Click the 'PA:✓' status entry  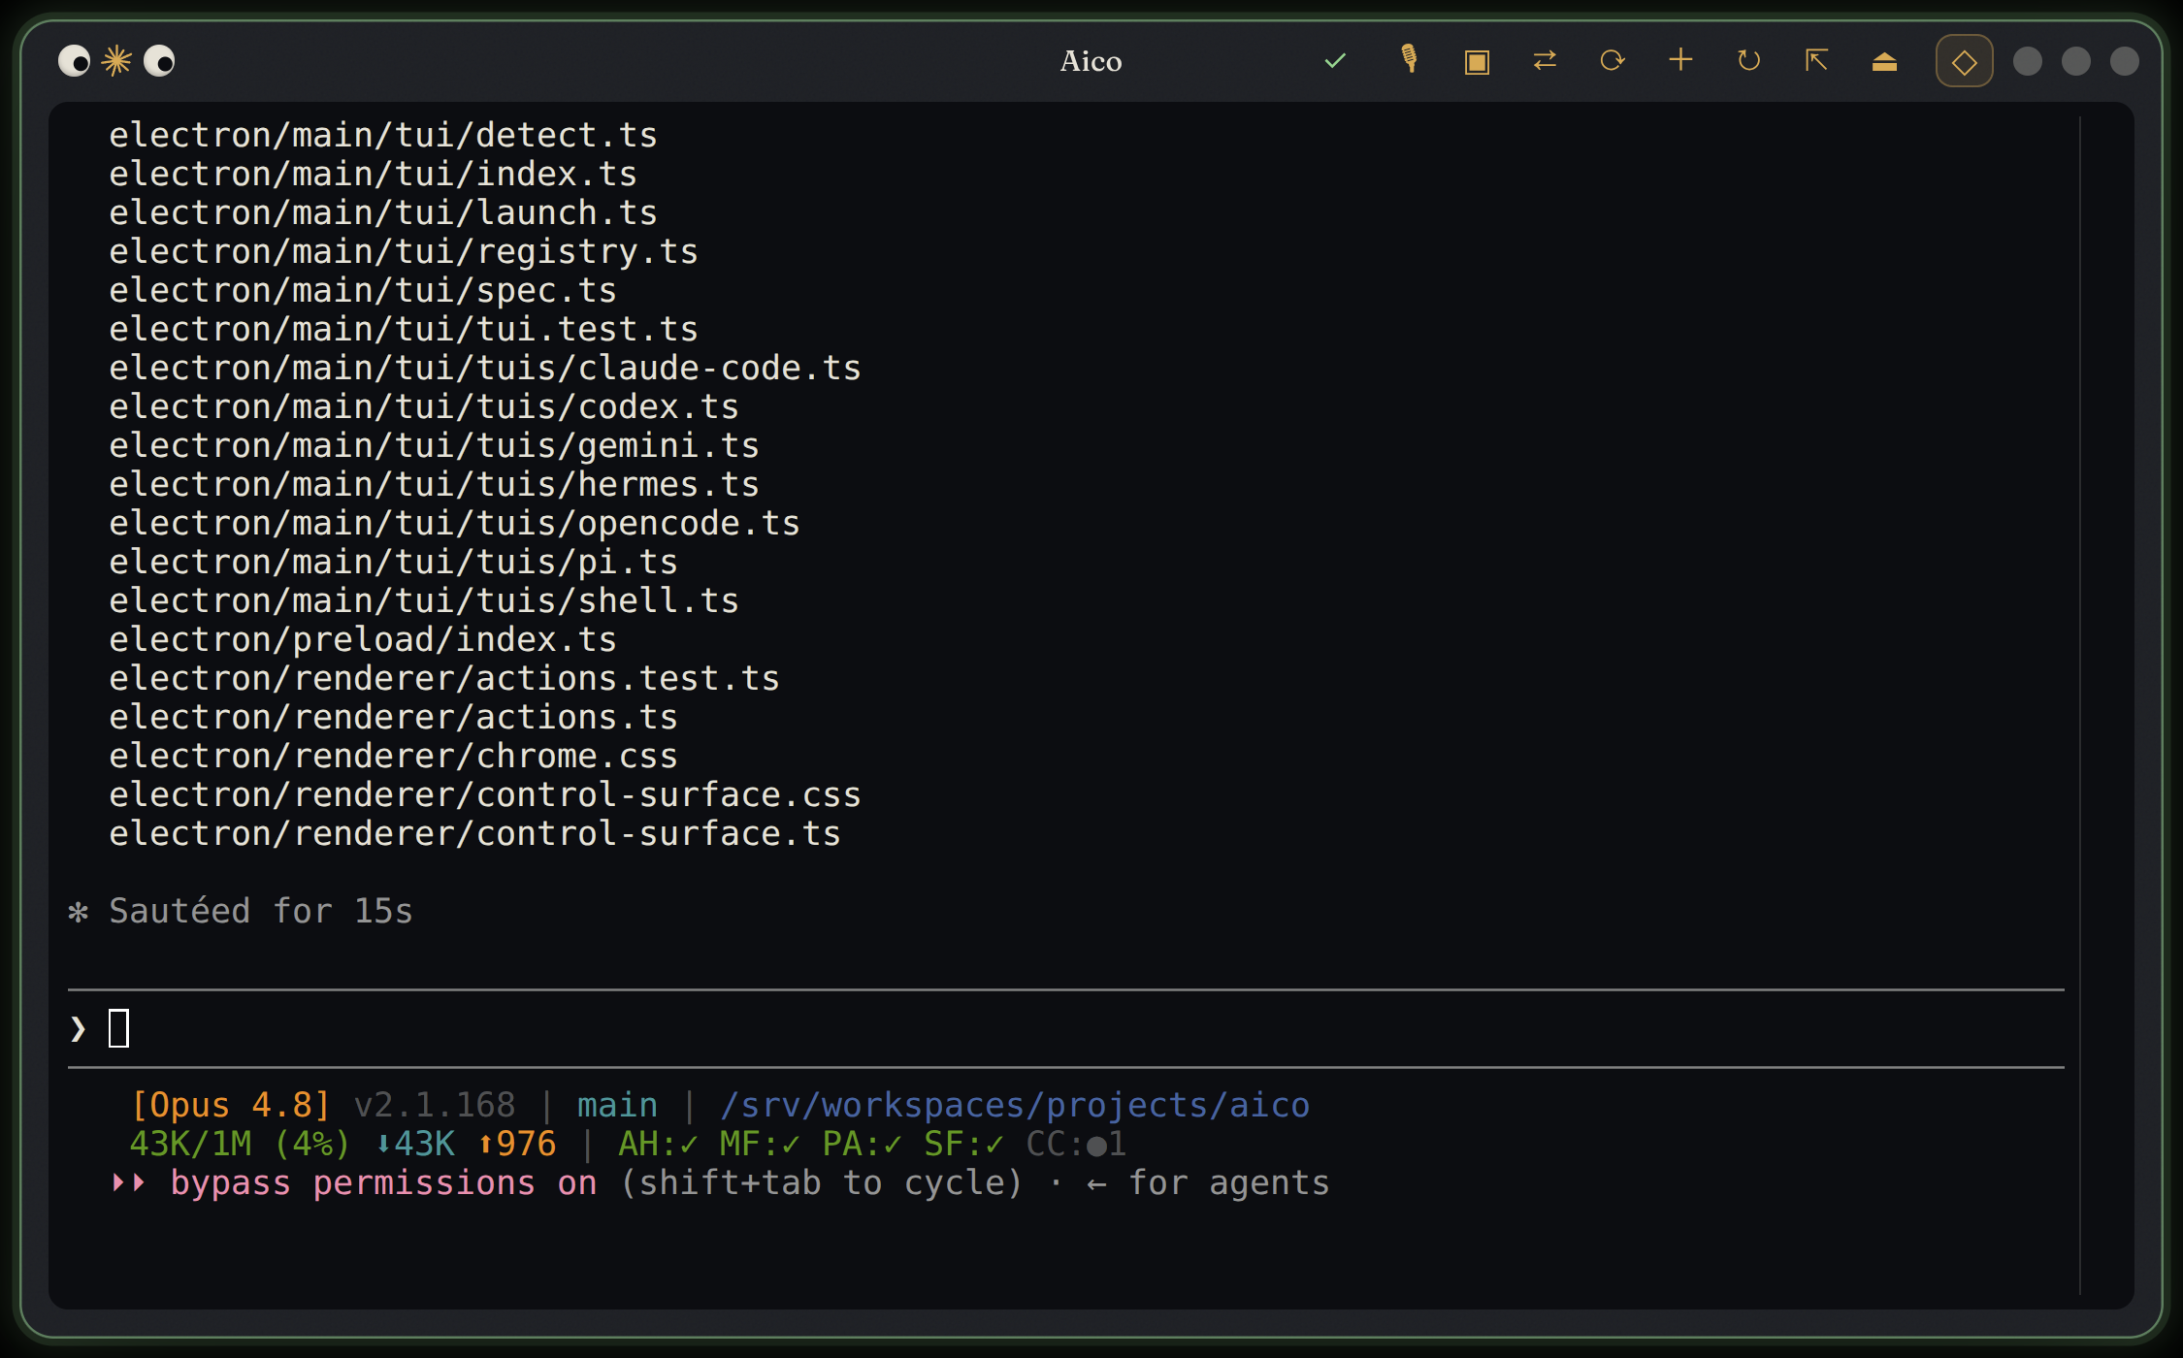pyautogui.click(x=862, y=1144)
